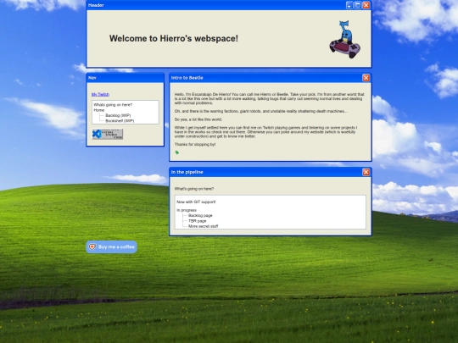Select 'Now with GIT support!' entry
458x343 pixels.
tap(196, 202)
